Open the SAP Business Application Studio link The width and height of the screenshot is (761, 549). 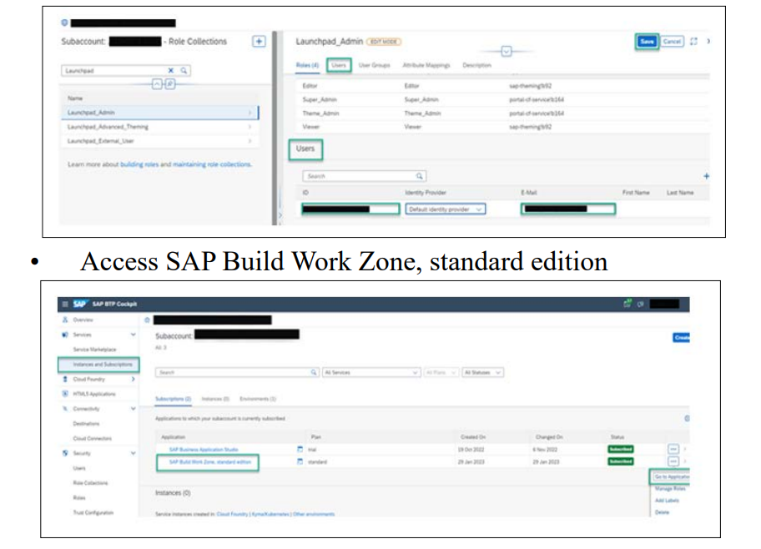[x=204, y=450]
